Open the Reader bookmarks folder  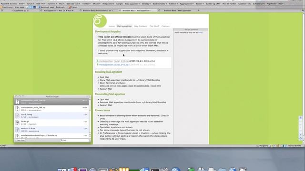coord(200,4)
